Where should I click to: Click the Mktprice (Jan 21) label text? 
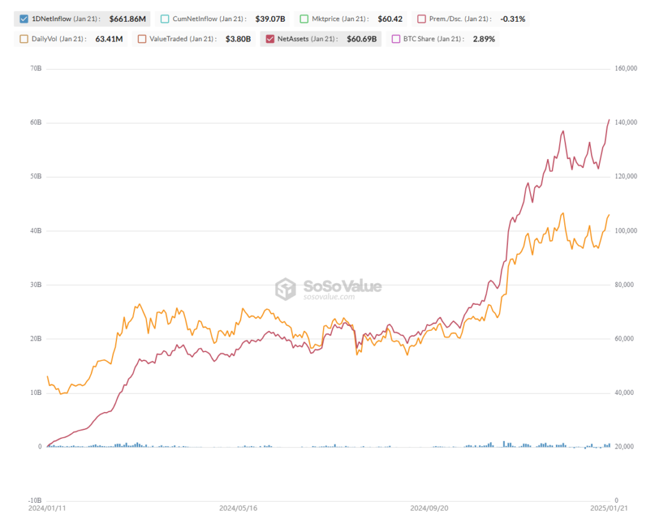[340, 19]
